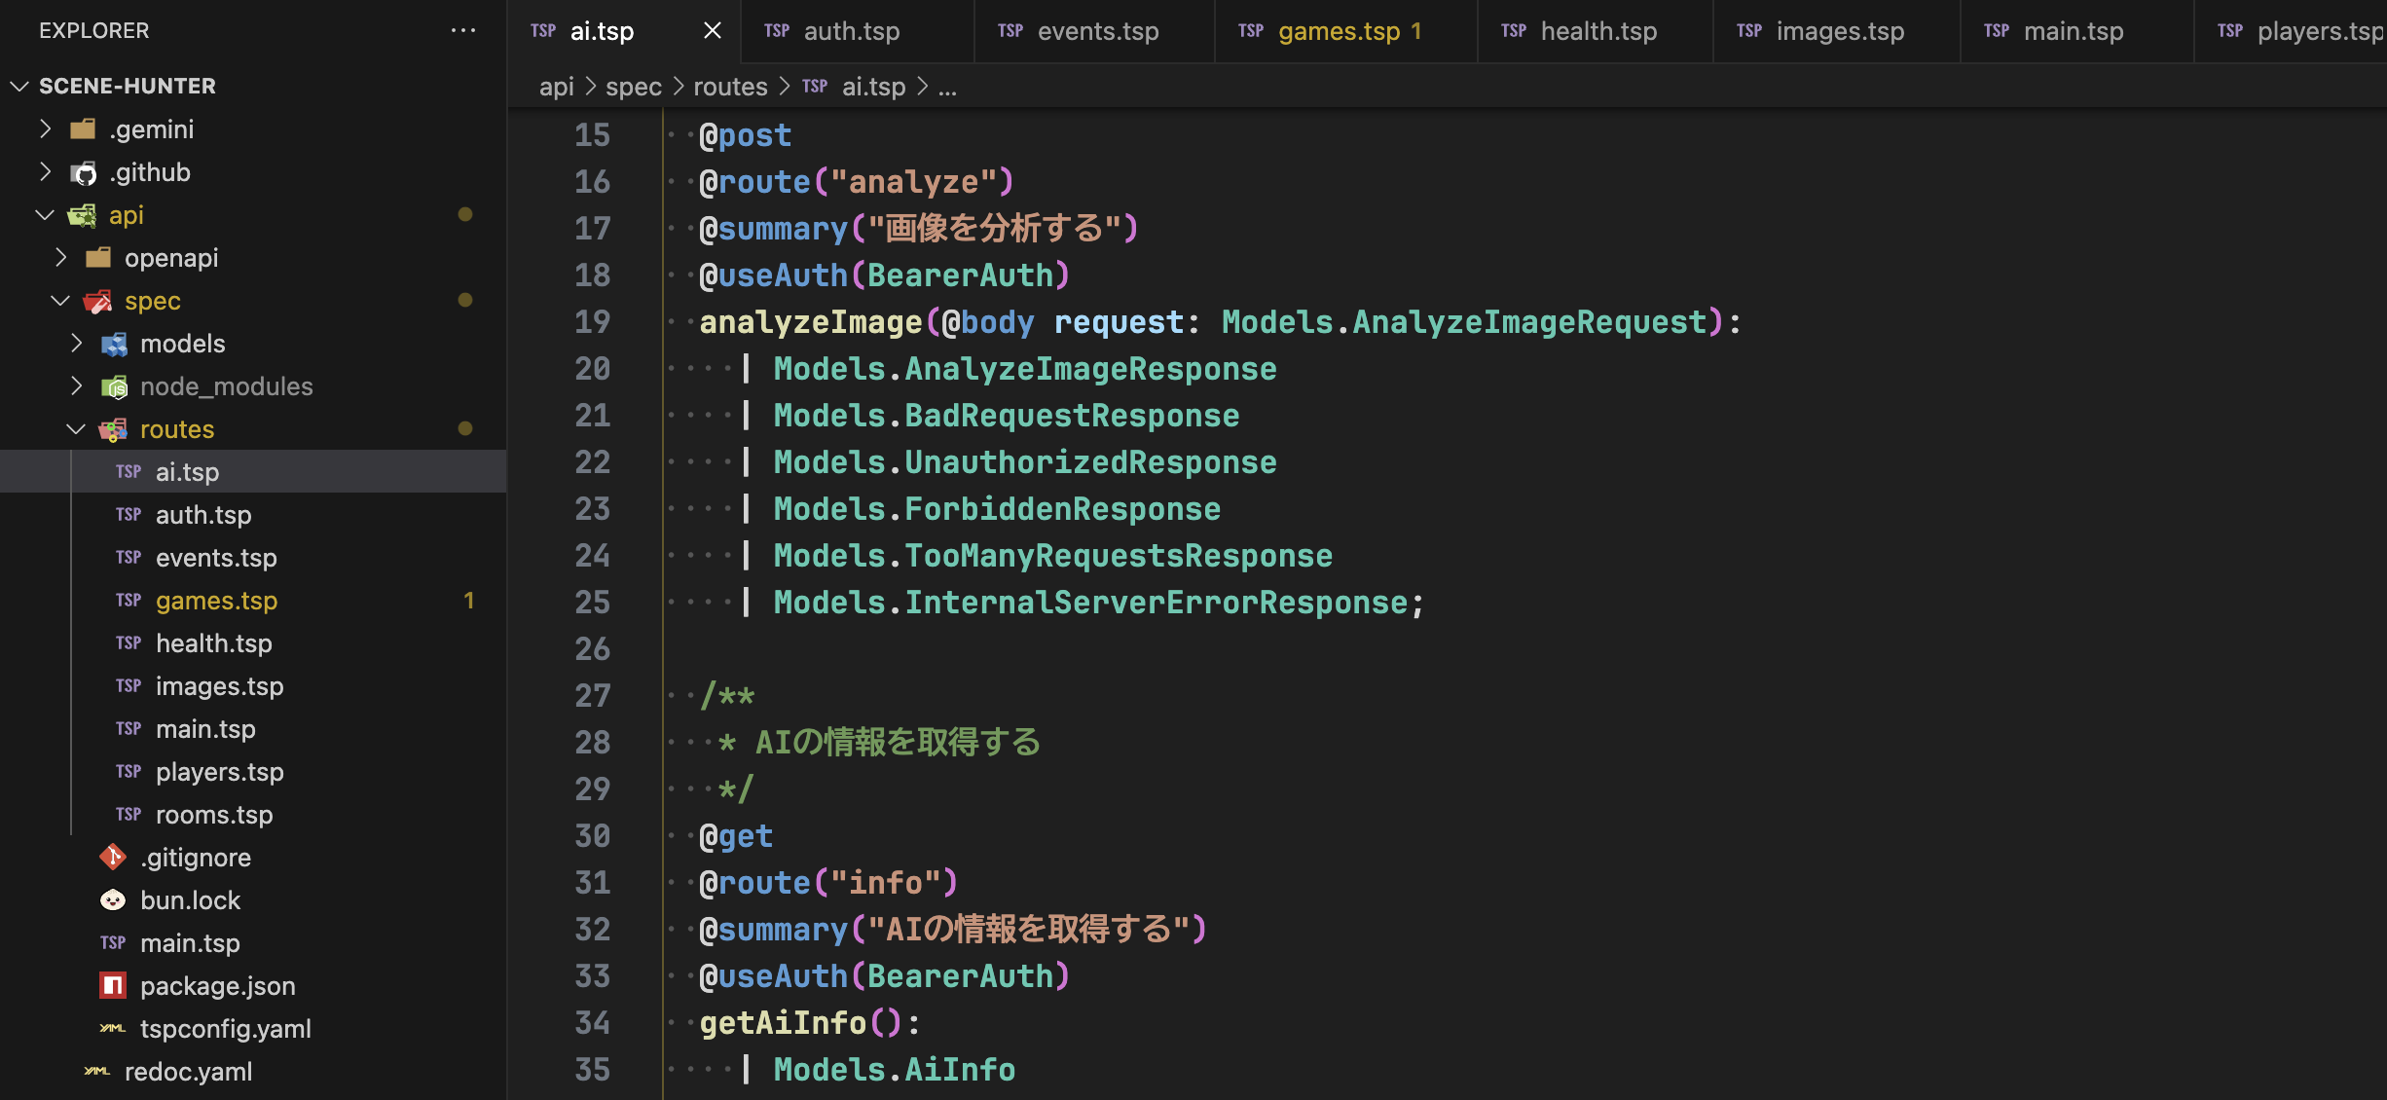This screenshot has height=1100, width=2387.
Task: Open the .gitignore file
Action: (253, 857)
